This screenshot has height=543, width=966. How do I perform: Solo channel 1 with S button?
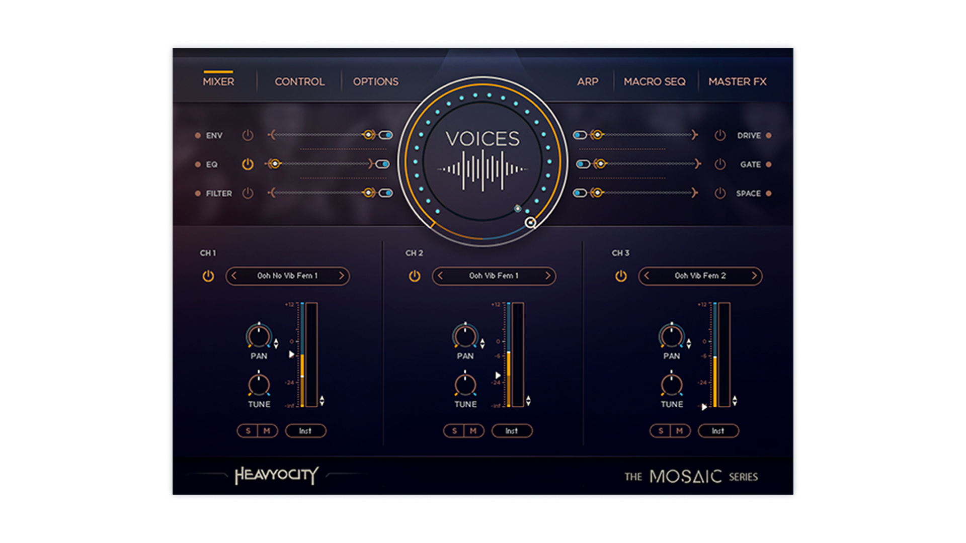pos(248,431)
